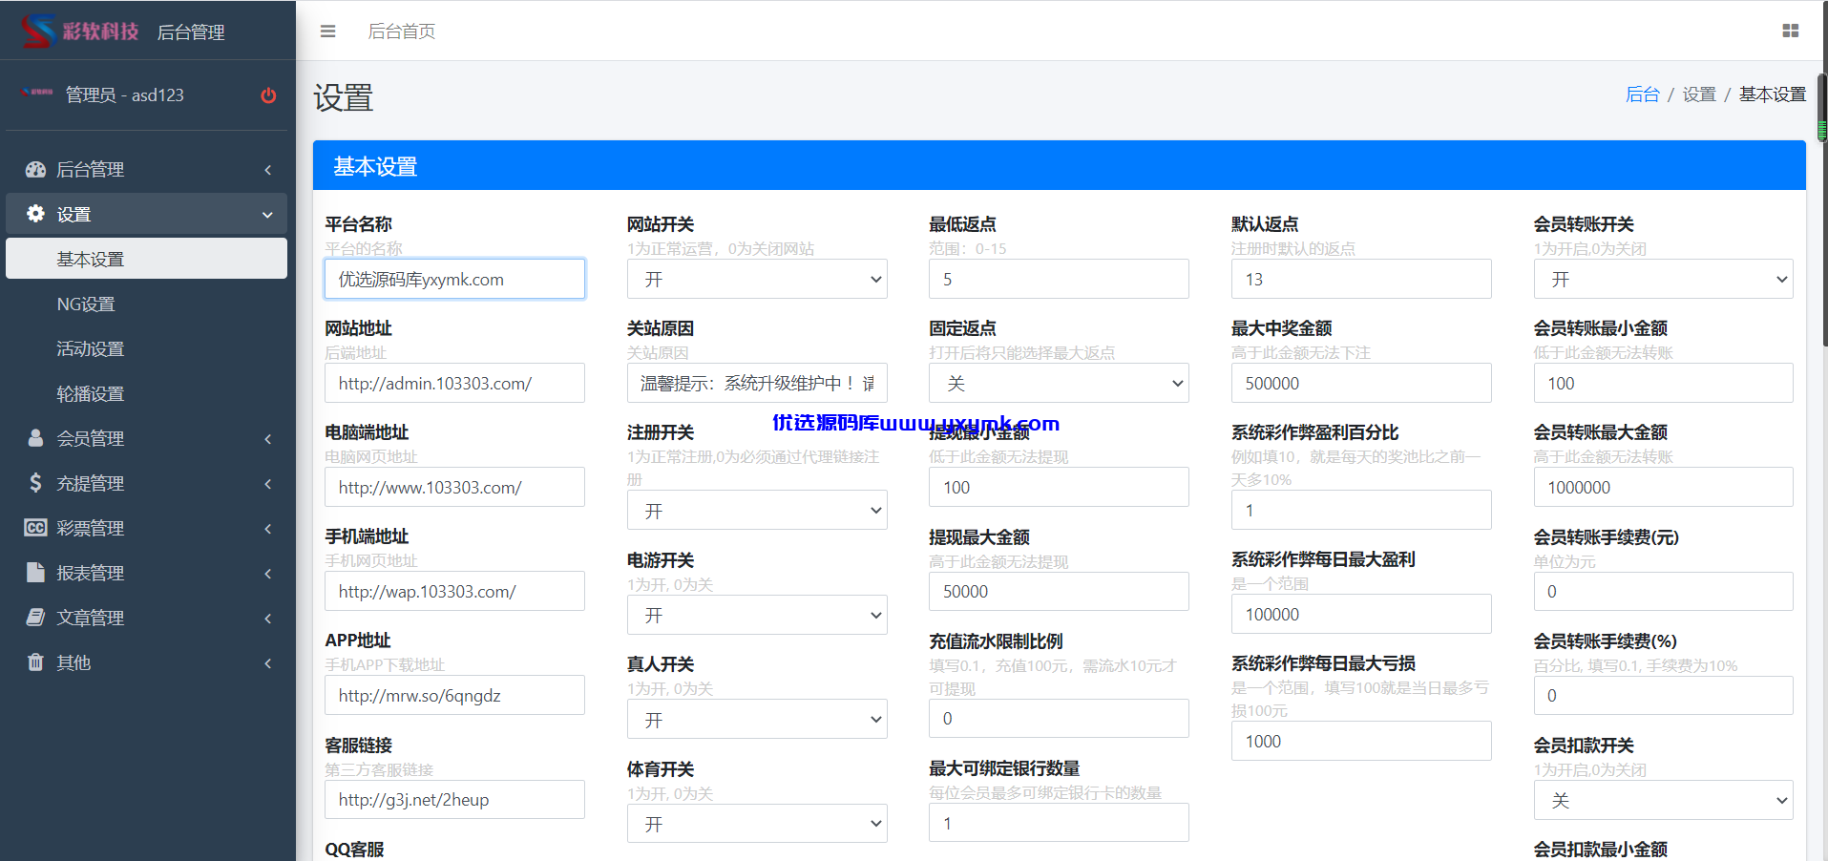This screenshot has width=1828, height=861.
Task: Open the 电游开关 dropdown
Action: tap(757, 616)
